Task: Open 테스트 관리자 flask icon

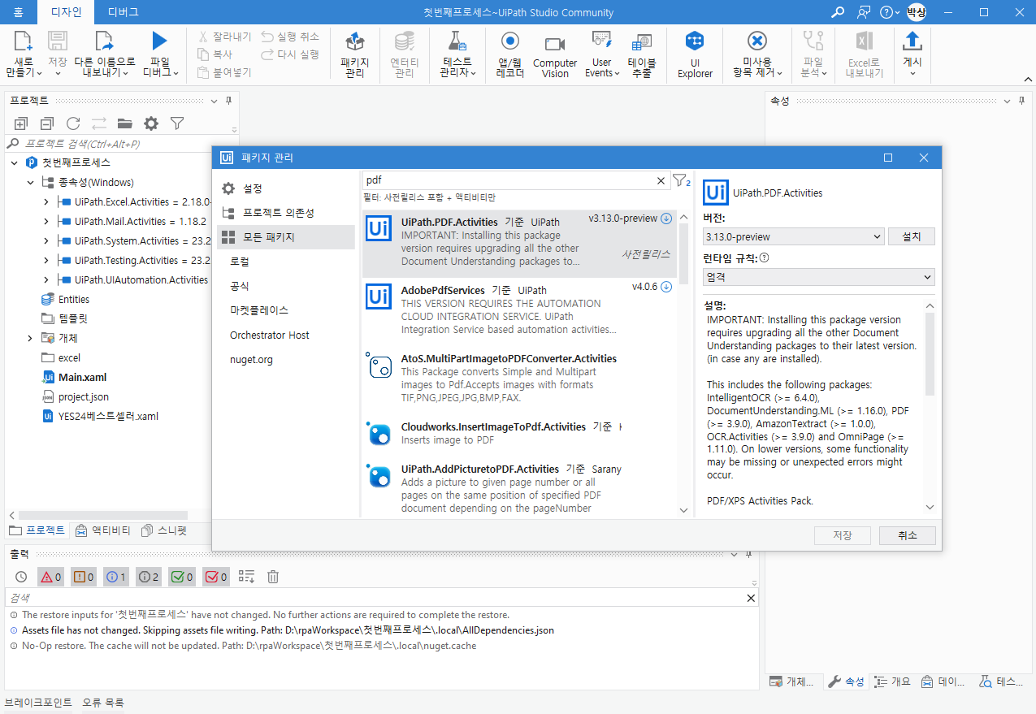Action: coord(457,41)
